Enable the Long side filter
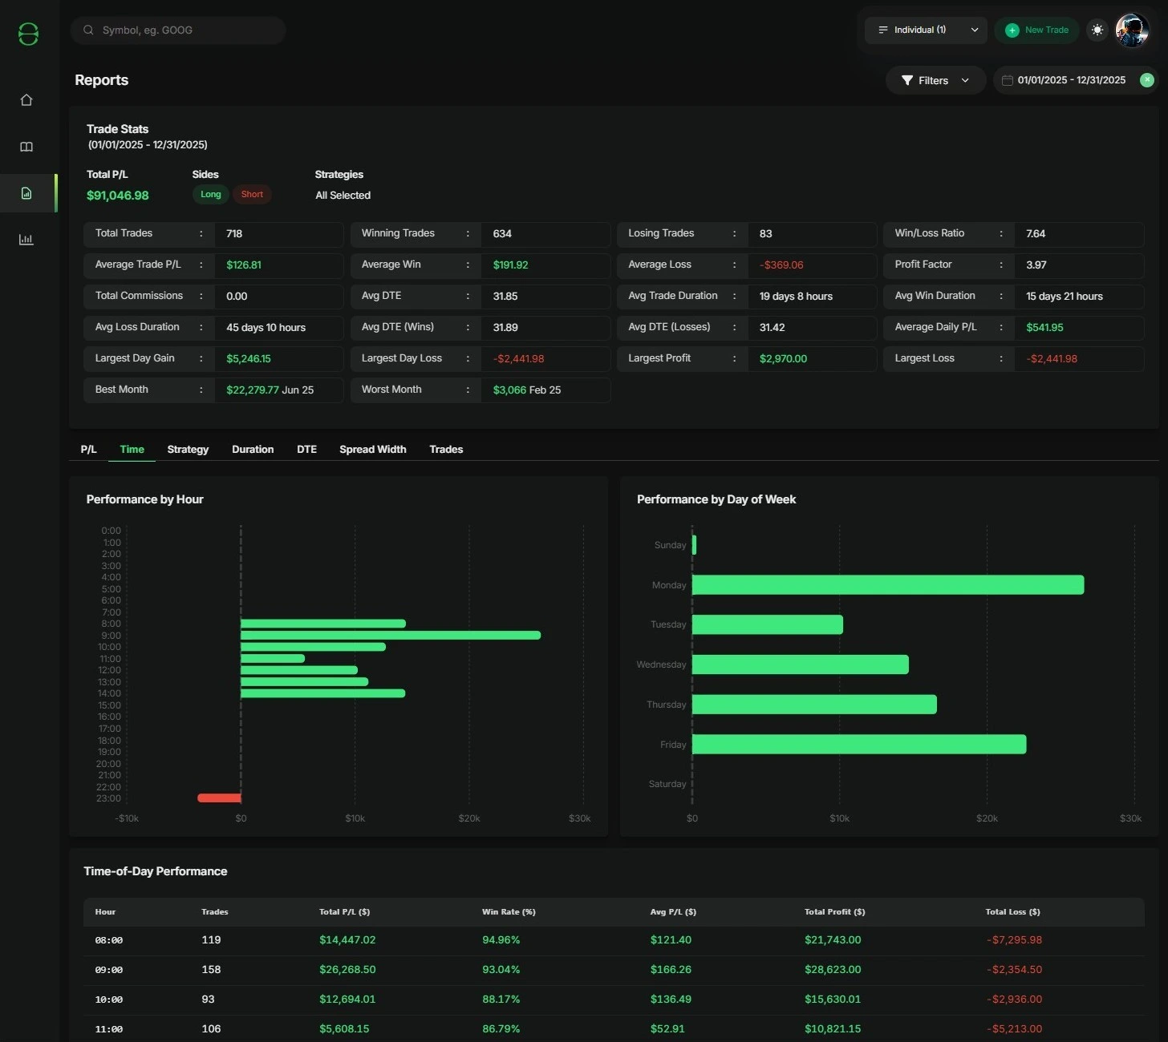 point(210,194)
